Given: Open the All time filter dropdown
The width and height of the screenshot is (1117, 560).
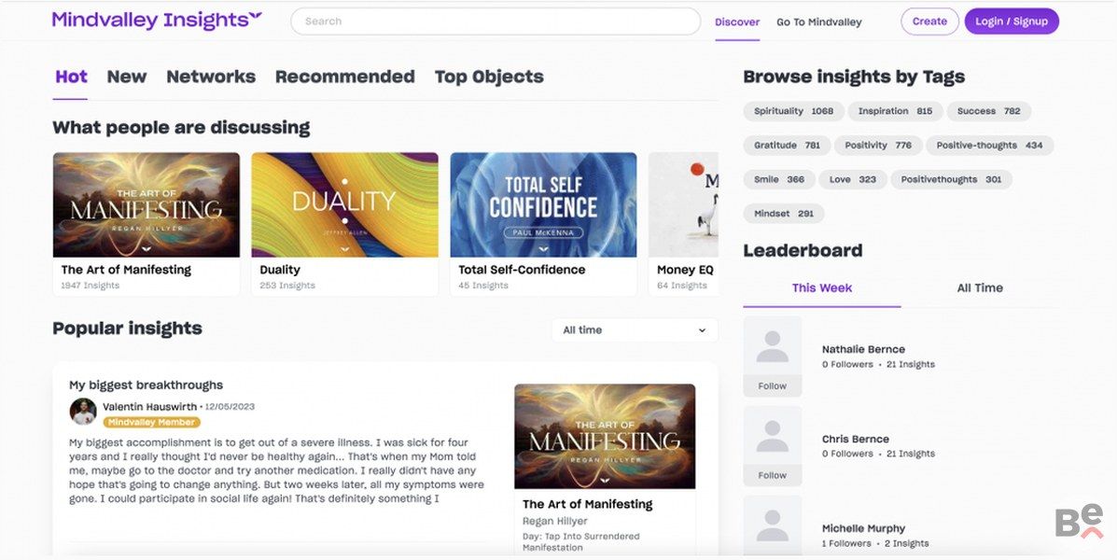Looking at the screenshot, I should pyautogui.click(x=634, y=329).
